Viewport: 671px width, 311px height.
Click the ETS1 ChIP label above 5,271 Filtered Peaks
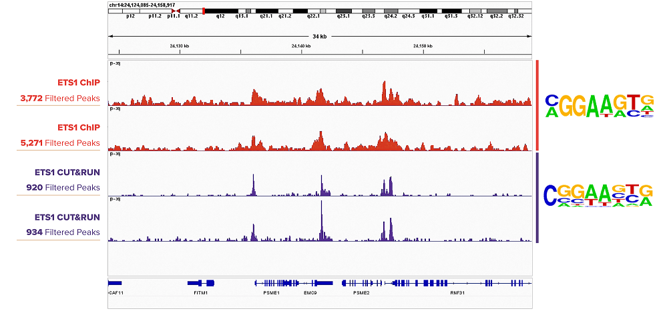coord(79,127)
